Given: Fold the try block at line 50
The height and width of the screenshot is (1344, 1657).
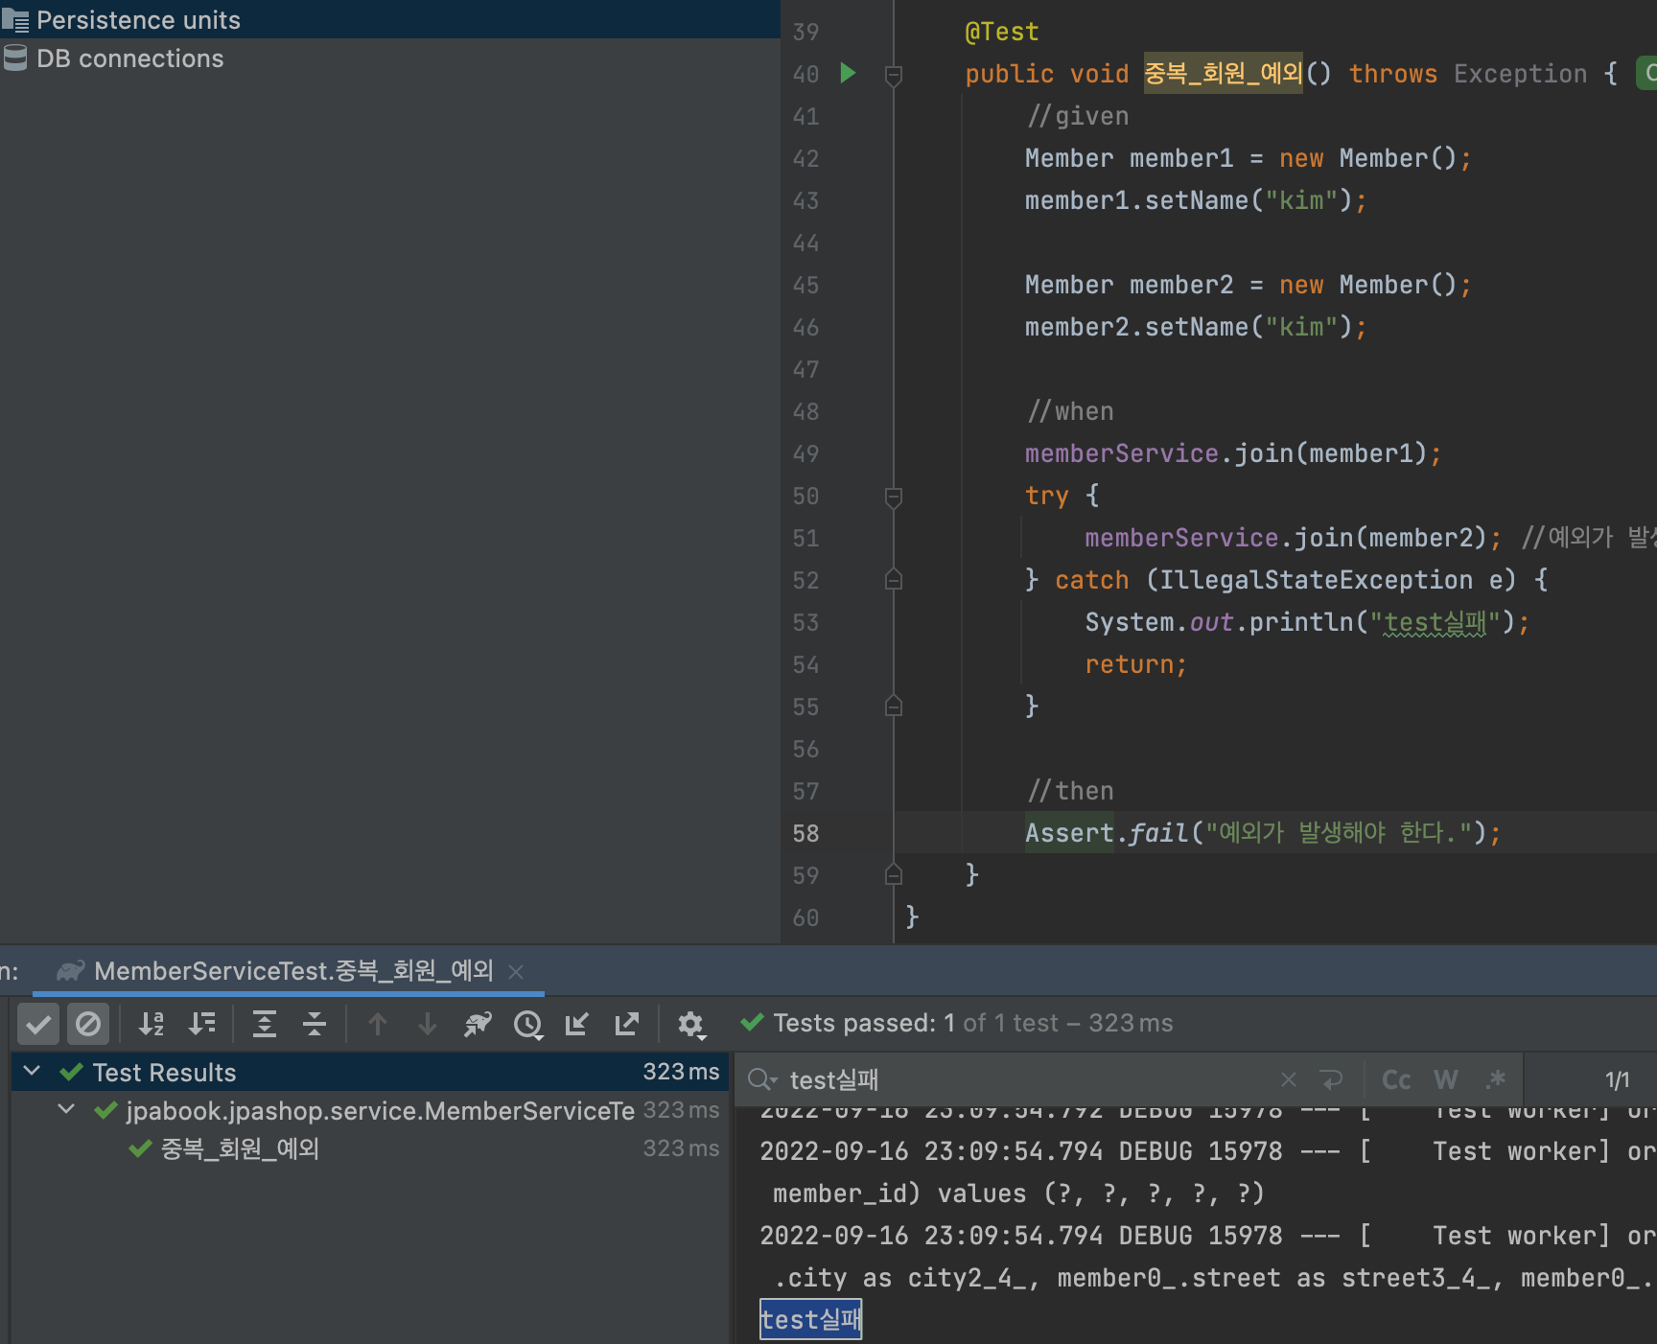Looking at the screenshot, I should [x=894, y=497].
